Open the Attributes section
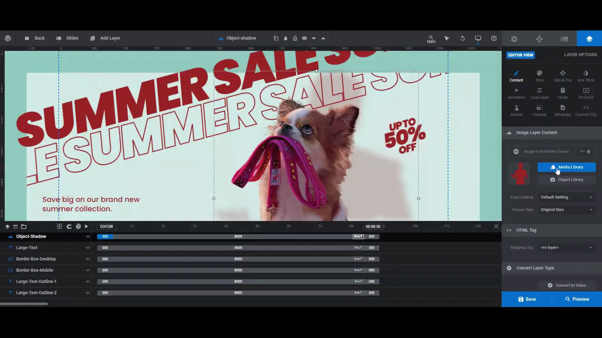602x338 pixels. (562, 111)
